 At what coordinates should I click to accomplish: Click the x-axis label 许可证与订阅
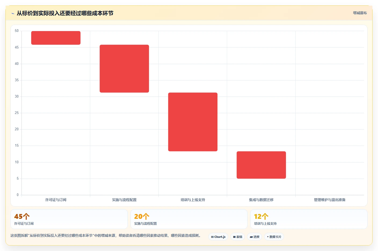click(56, 200)
